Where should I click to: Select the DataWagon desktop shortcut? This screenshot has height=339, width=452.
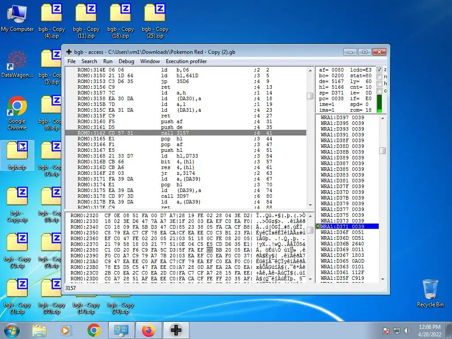coord(17,64)
